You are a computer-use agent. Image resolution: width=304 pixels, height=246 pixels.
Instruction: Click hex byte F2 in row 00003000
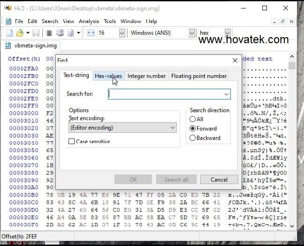50,113
